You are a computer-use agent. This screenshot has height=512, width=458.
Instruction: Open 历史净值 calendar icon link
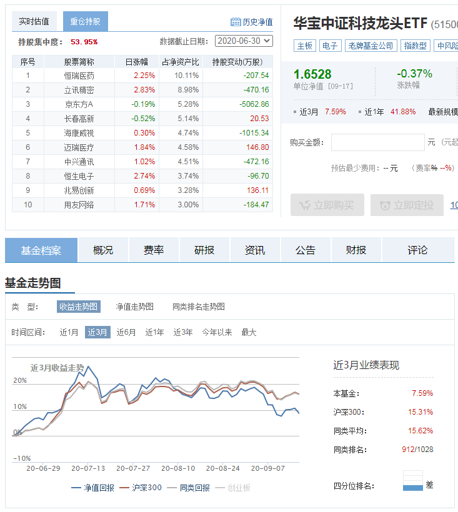click(x=236, y=22)
